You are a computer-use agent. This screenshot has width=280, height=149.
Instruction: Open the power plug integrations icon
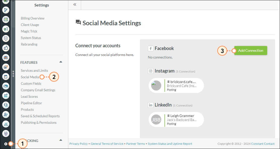[6, 133]
